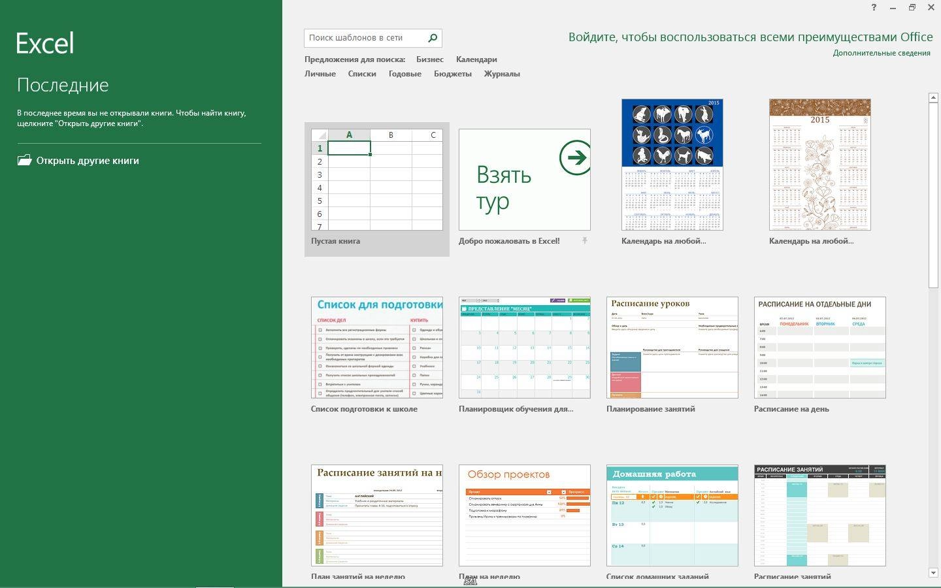Click the sign-in prompt Войдите, чтобы воспользоваться
The image size is (941, 588).
pos(751,37)
